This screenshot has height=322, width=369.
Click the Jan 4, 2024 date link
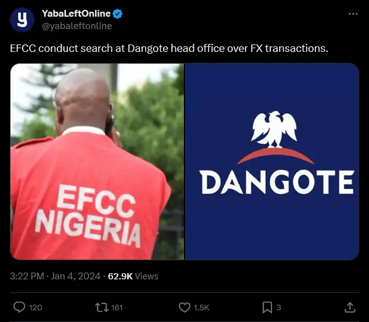click(75, 276)
